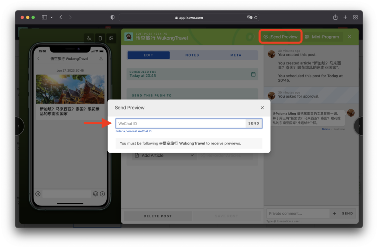This screenshot has height=248, width=378.
Task: Open the Safari privacy shield report
Action: [112, 17]
